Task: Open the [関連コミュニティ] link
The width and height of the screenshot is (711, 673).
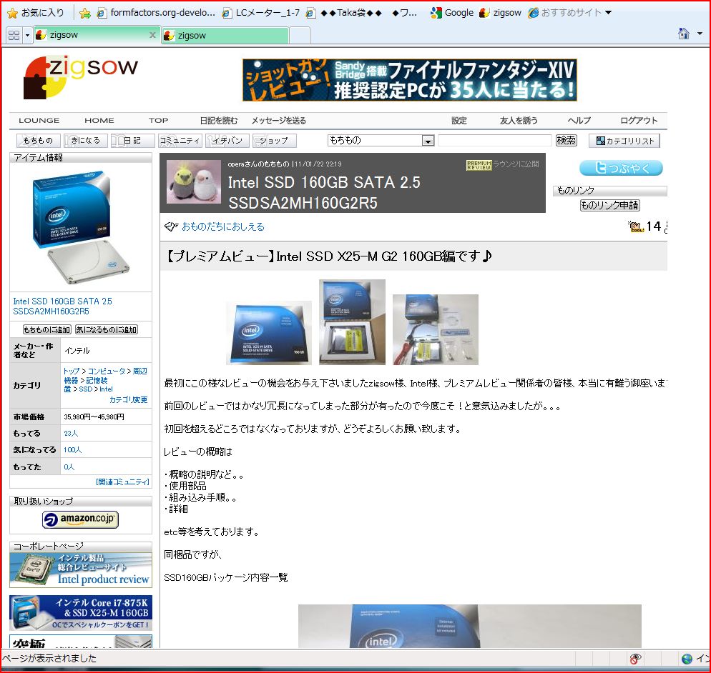Action: click(122, 482)
